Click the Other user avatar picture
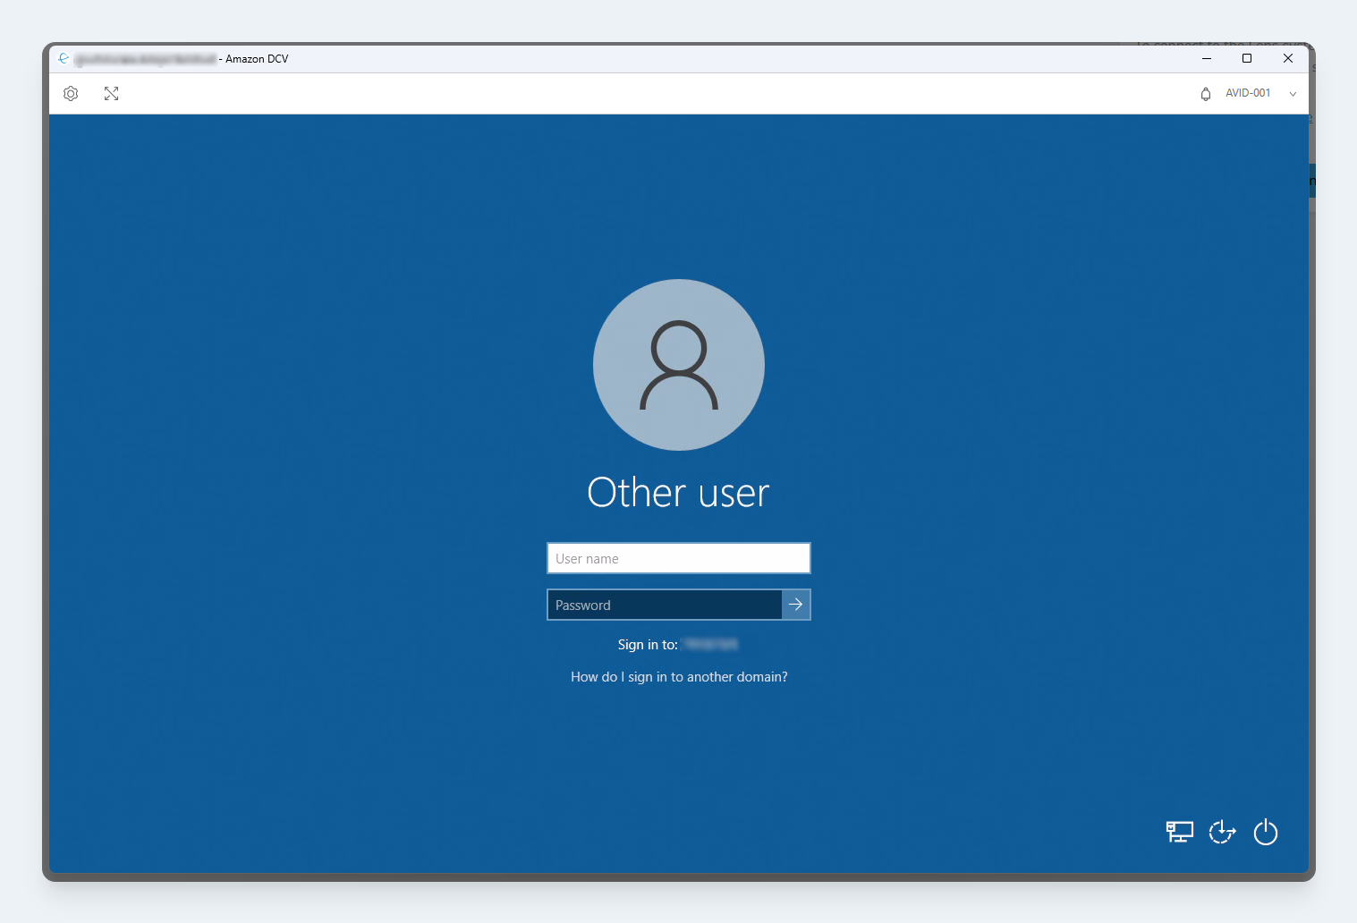The height and width of the screenshot is (923, 1357). (x=678, y=365)
